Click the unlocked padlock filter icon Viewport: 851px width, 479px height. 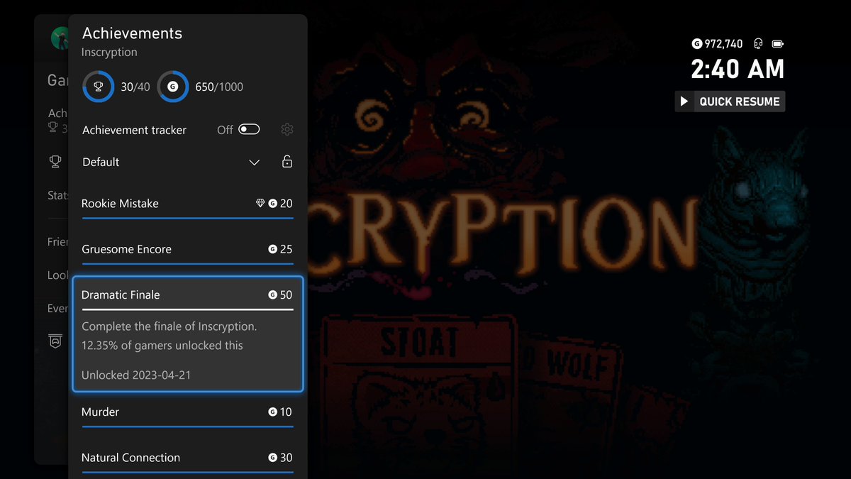point(287,162)
